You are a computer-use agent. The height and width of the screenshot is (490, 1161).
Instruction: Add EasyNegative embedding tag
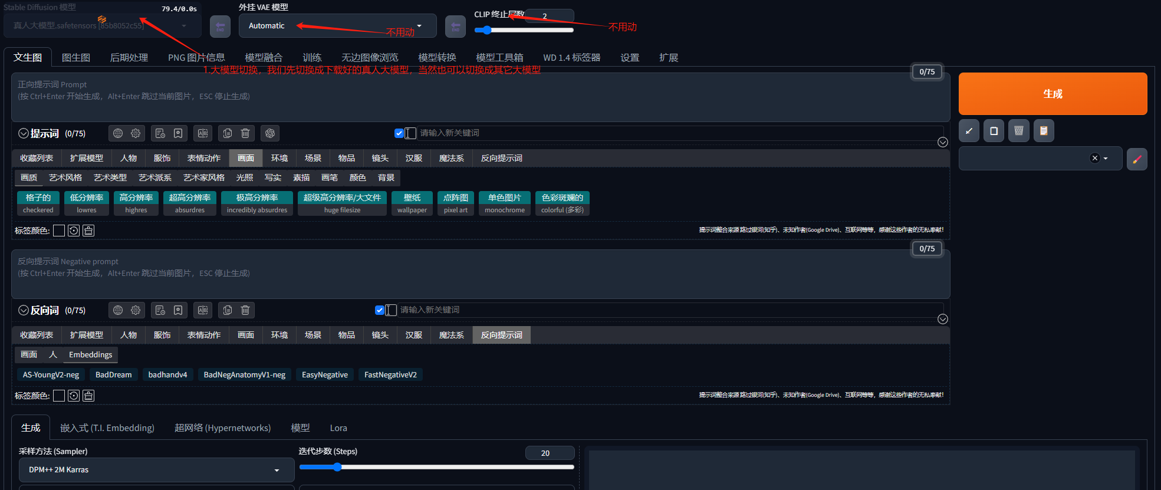coord(325,374)
